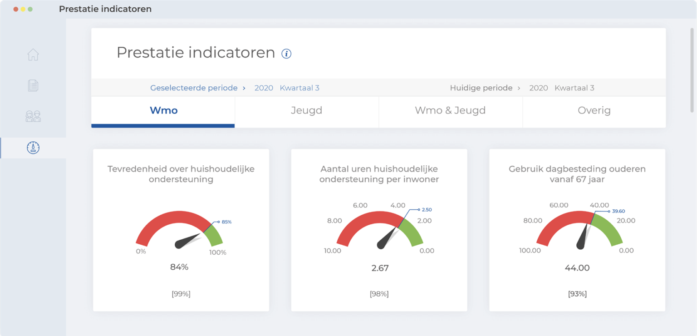Open the Kwartaal 3 period selector
The width and height of the screenshot is (697, 336).
pos(299,88)
